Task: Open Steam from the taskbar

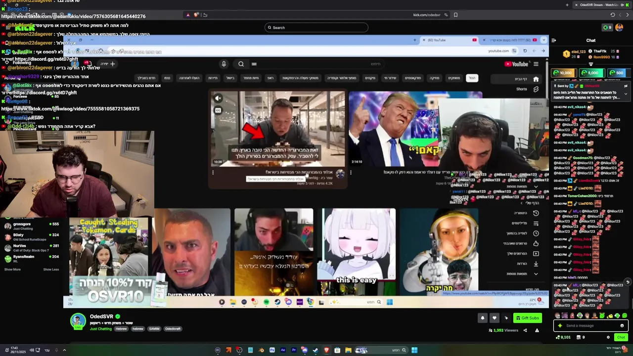Action: [x=316, y=350]
